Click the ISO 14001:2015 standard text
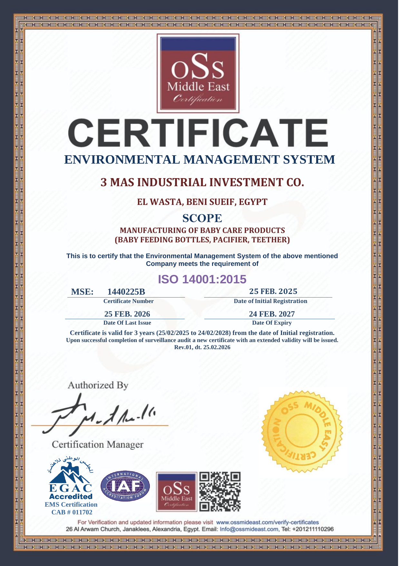 pyautogui.click(x=202, y=279)
